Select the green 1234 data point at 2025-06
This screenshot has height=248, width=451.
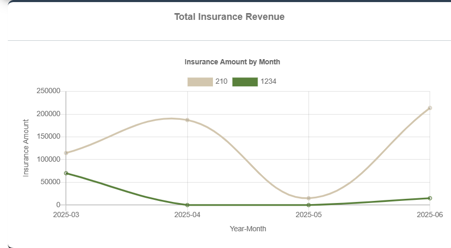[430, 198]
